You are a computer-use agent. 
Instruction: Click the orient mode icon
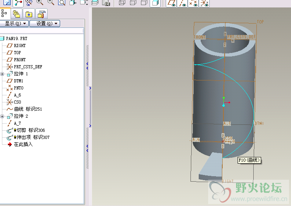click(x=29, y=3)
